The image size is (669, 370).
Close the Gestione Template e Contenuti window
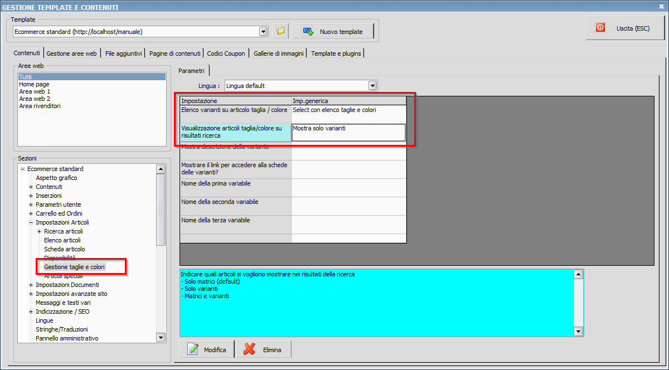pyautogui.click(x=662, y=7)
